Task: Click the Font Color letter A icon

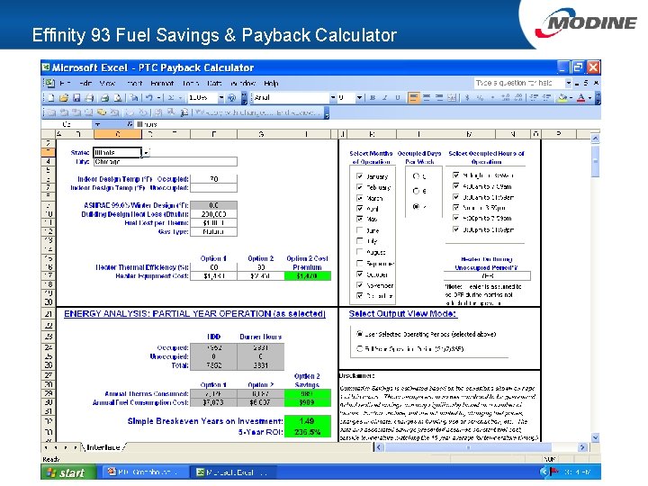Action: 581,98
